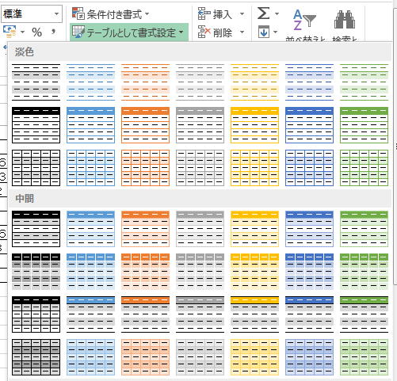Open the 条件付き書式 dropdown
397x381 pixels.
(x=111, y=14)
